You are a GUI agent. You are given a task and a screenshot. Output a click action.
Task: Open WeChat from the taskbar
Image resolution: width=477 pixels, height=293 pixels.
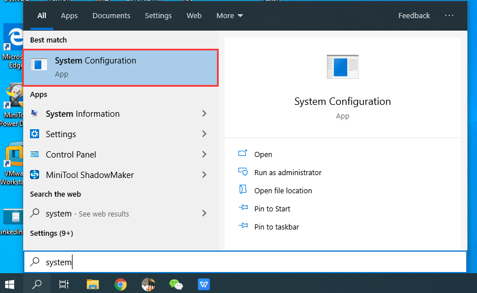coord(176,284)
